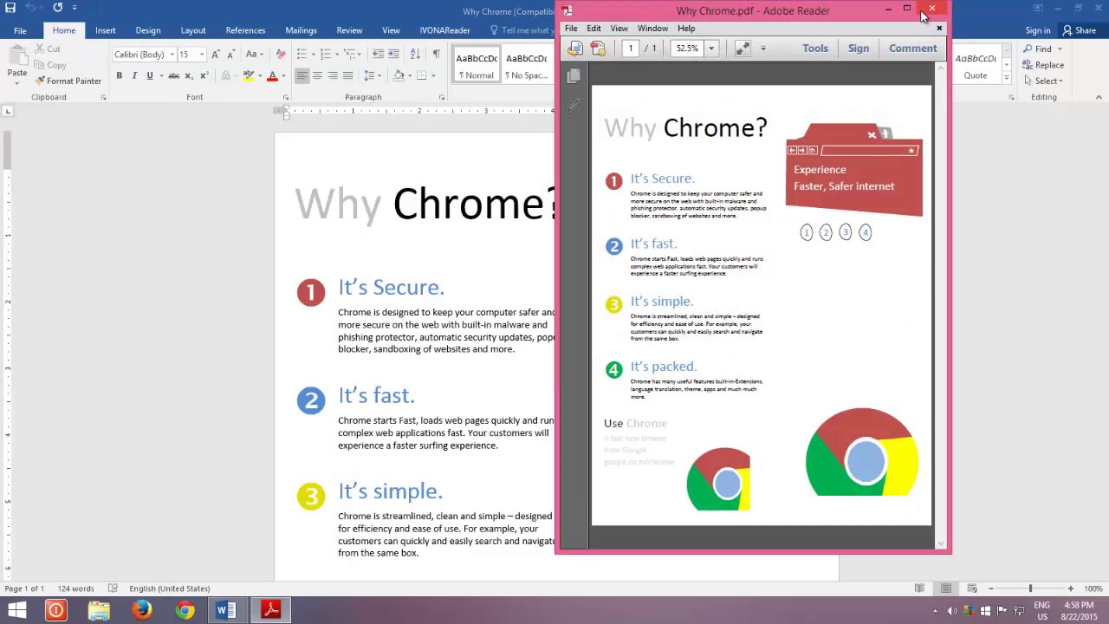The image size is (1109, 624).
Task: Select the Normal style in Word
Action: pos(477,66)
